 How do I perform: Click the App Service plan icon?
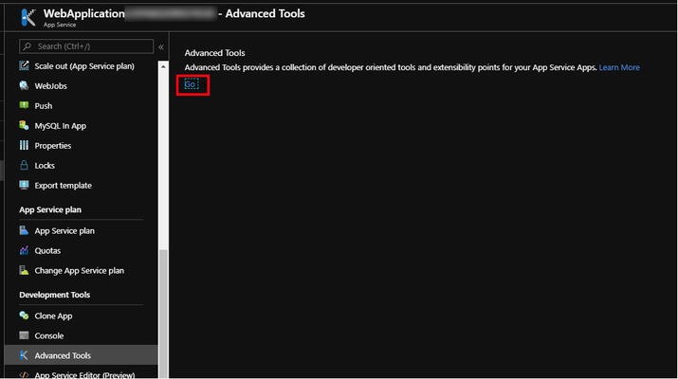point(24,230)
